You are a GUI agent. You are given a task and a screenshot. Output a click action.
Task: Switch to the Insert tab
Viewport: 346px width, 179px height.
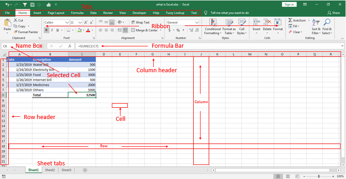click(37, 13)
